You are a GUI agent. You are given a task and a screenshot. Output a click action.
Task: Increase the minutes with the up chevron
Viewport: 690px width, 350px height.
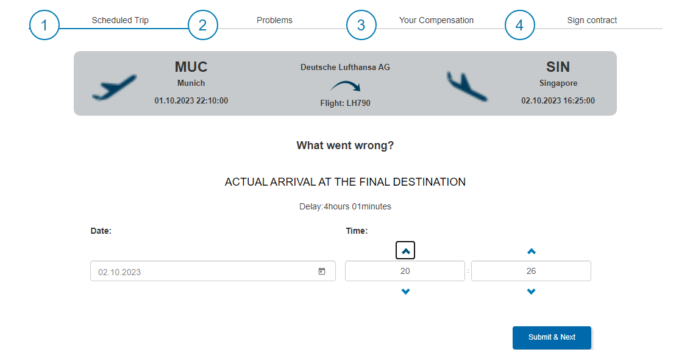(x=531, y=251)
